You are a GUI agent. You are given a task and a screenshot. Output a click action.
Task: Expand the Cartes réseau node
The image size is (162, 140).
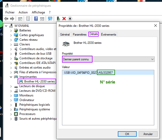[x=11, y=40]
